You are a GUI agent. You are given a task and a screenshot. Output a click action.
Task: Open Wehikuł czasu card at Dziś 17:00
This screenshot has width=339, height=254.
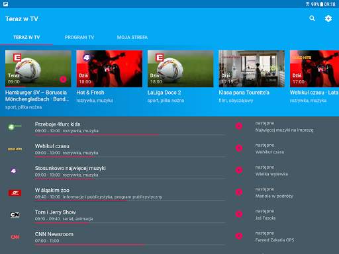coord(315,69)
